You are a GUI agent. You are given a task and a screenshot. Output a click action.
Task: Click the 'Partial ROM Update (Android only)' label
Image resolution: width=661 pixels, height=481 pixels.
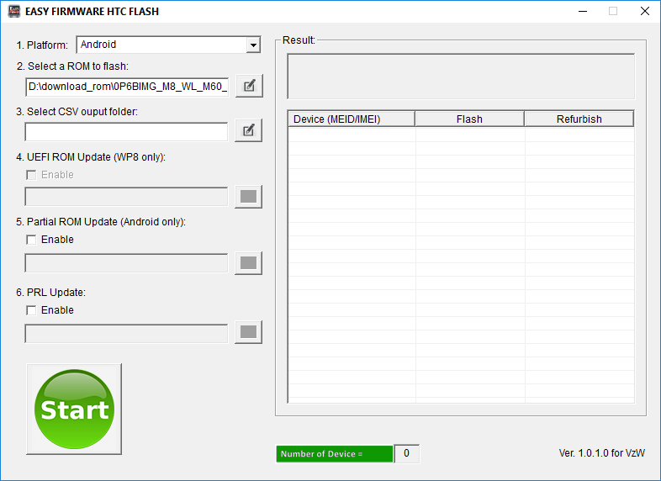[x=101, y=222]
